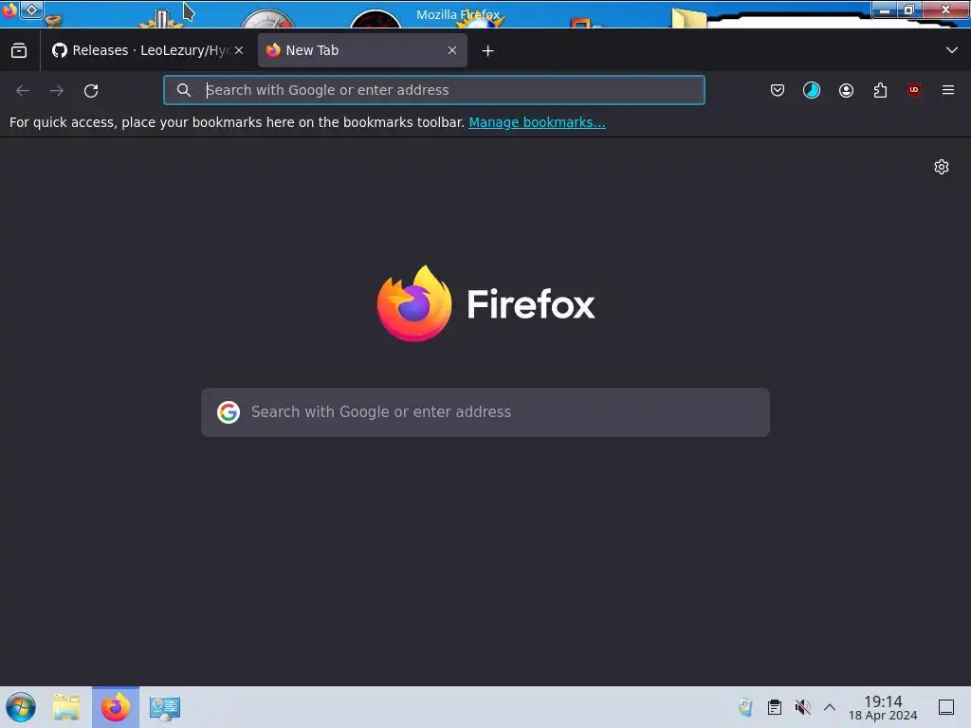
Task: Click the Google G icon in search box
Action: click(x=229, y=412)
